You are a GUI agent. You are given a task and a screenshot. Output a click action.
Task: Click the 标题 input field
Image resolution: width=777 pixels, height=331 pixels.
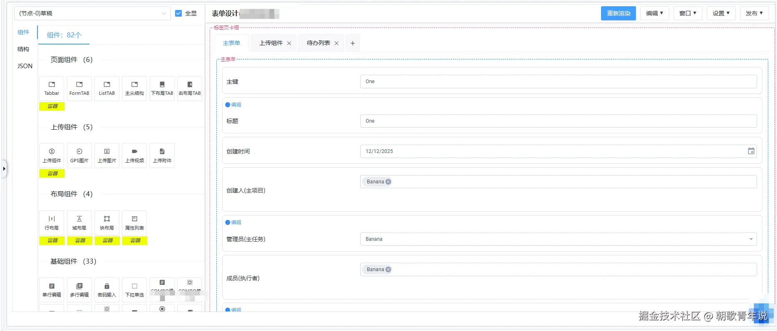tap(558, 121)
